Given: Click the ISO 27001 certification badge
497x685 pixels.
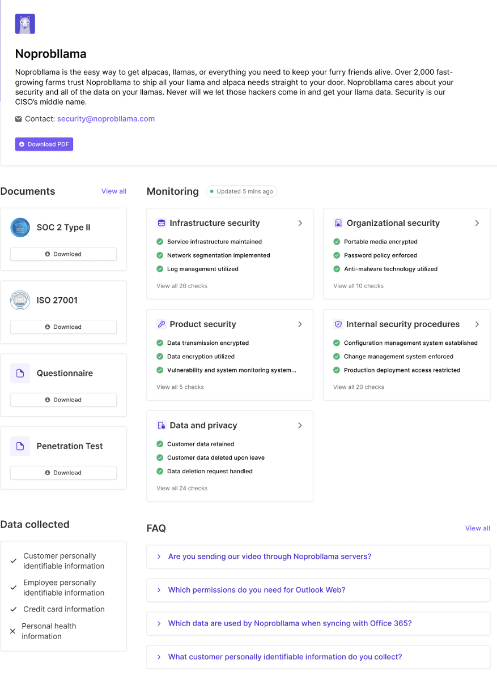Looking at the screenshot, I should [20, 301].
